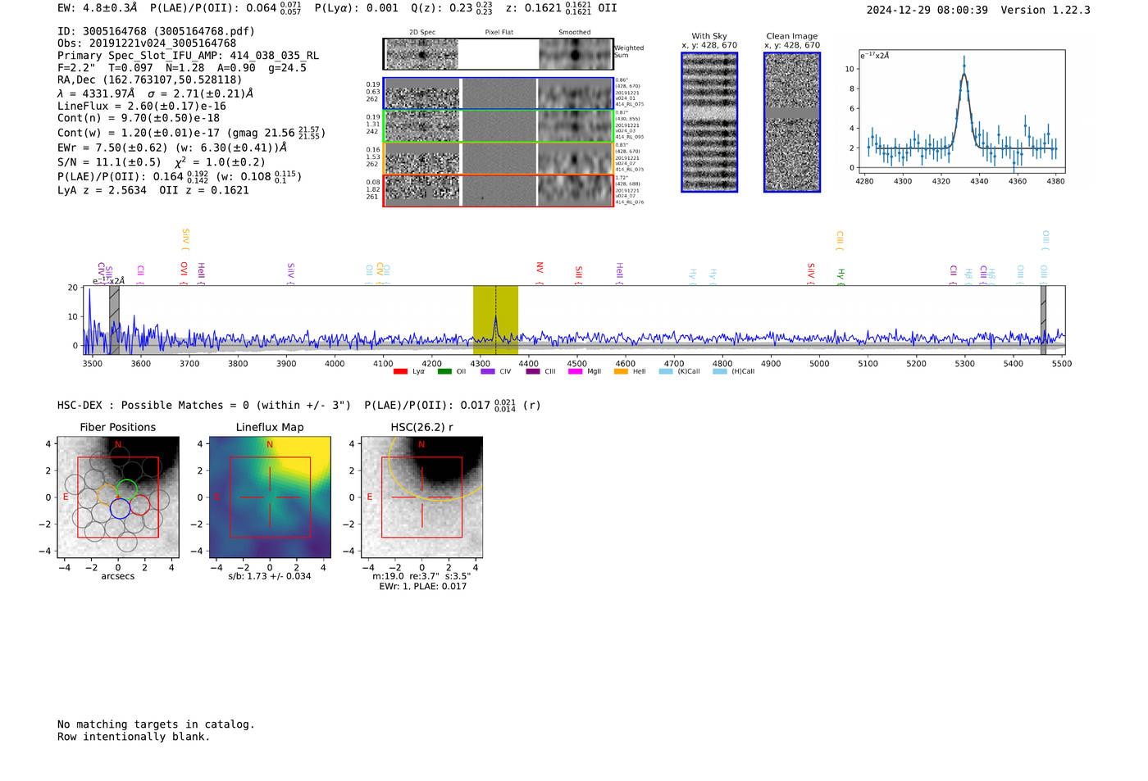1148x781 pixels.
Task: Click the orange HeII legend swatch
Action: point(622,371)
